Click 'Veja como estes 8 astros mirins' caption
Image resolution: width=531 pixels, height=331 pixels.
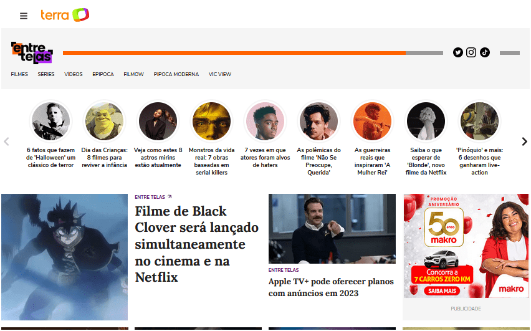pyautogui.click(x=158, y=158)
